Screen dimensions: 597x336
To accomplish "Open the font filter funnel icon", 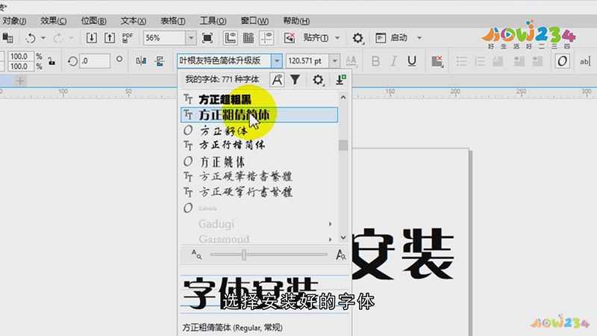I will [x=296, y=80].
